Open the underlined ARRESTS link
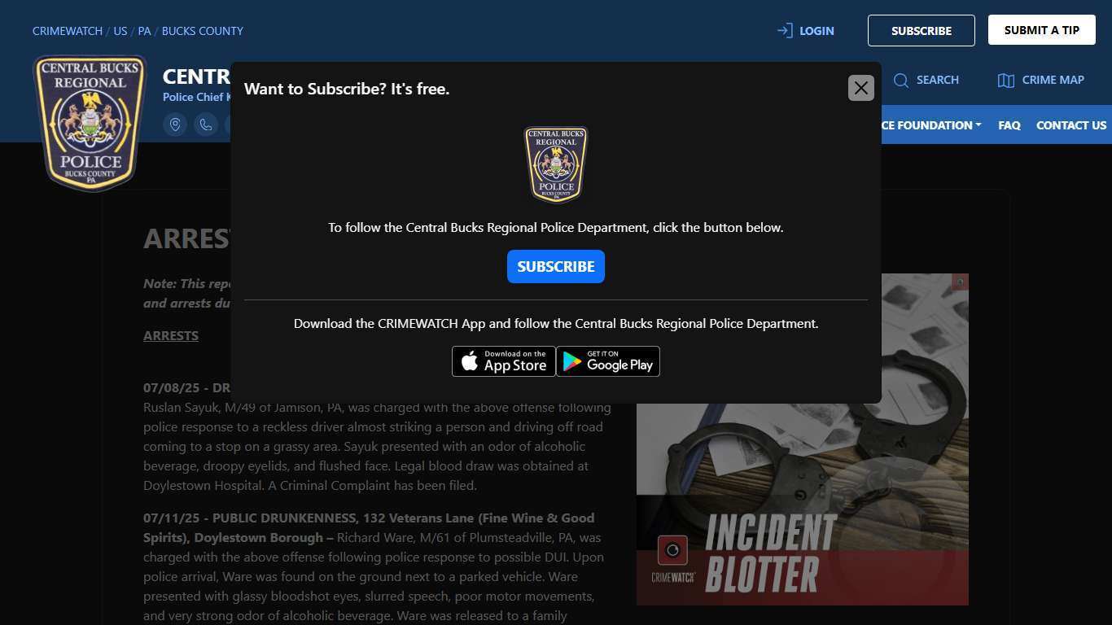The height and width of the screenshot is (625, 1112). [x=170, y=335]
